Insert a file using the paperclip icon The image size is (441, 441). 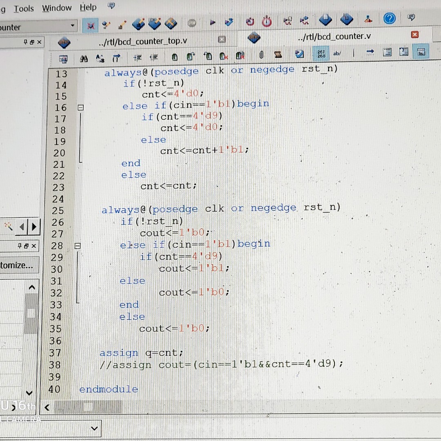tap(261, 55)
